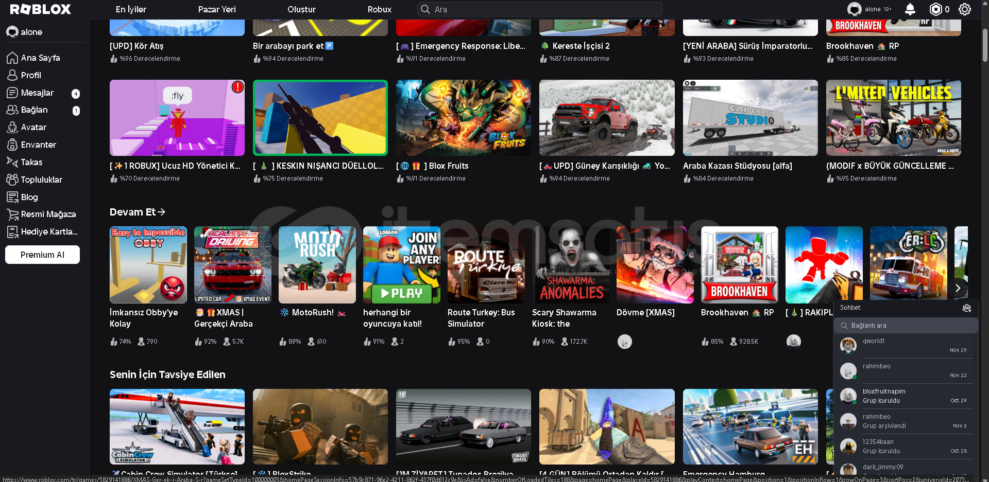Screen dimensions: 989x482
Task: Click the alone avatar in top bar
Action: pyautogui.click(x=855, y=9)
